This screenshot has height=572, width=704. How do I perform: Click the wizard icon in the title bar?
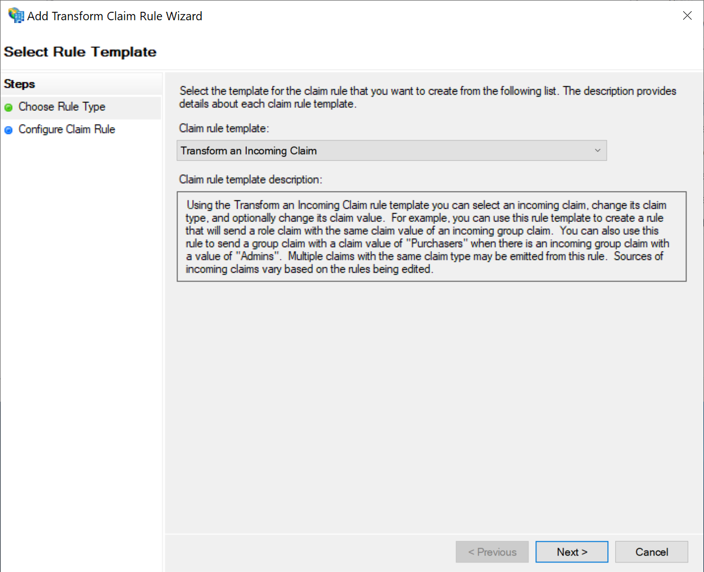click(x=16, y=16)
